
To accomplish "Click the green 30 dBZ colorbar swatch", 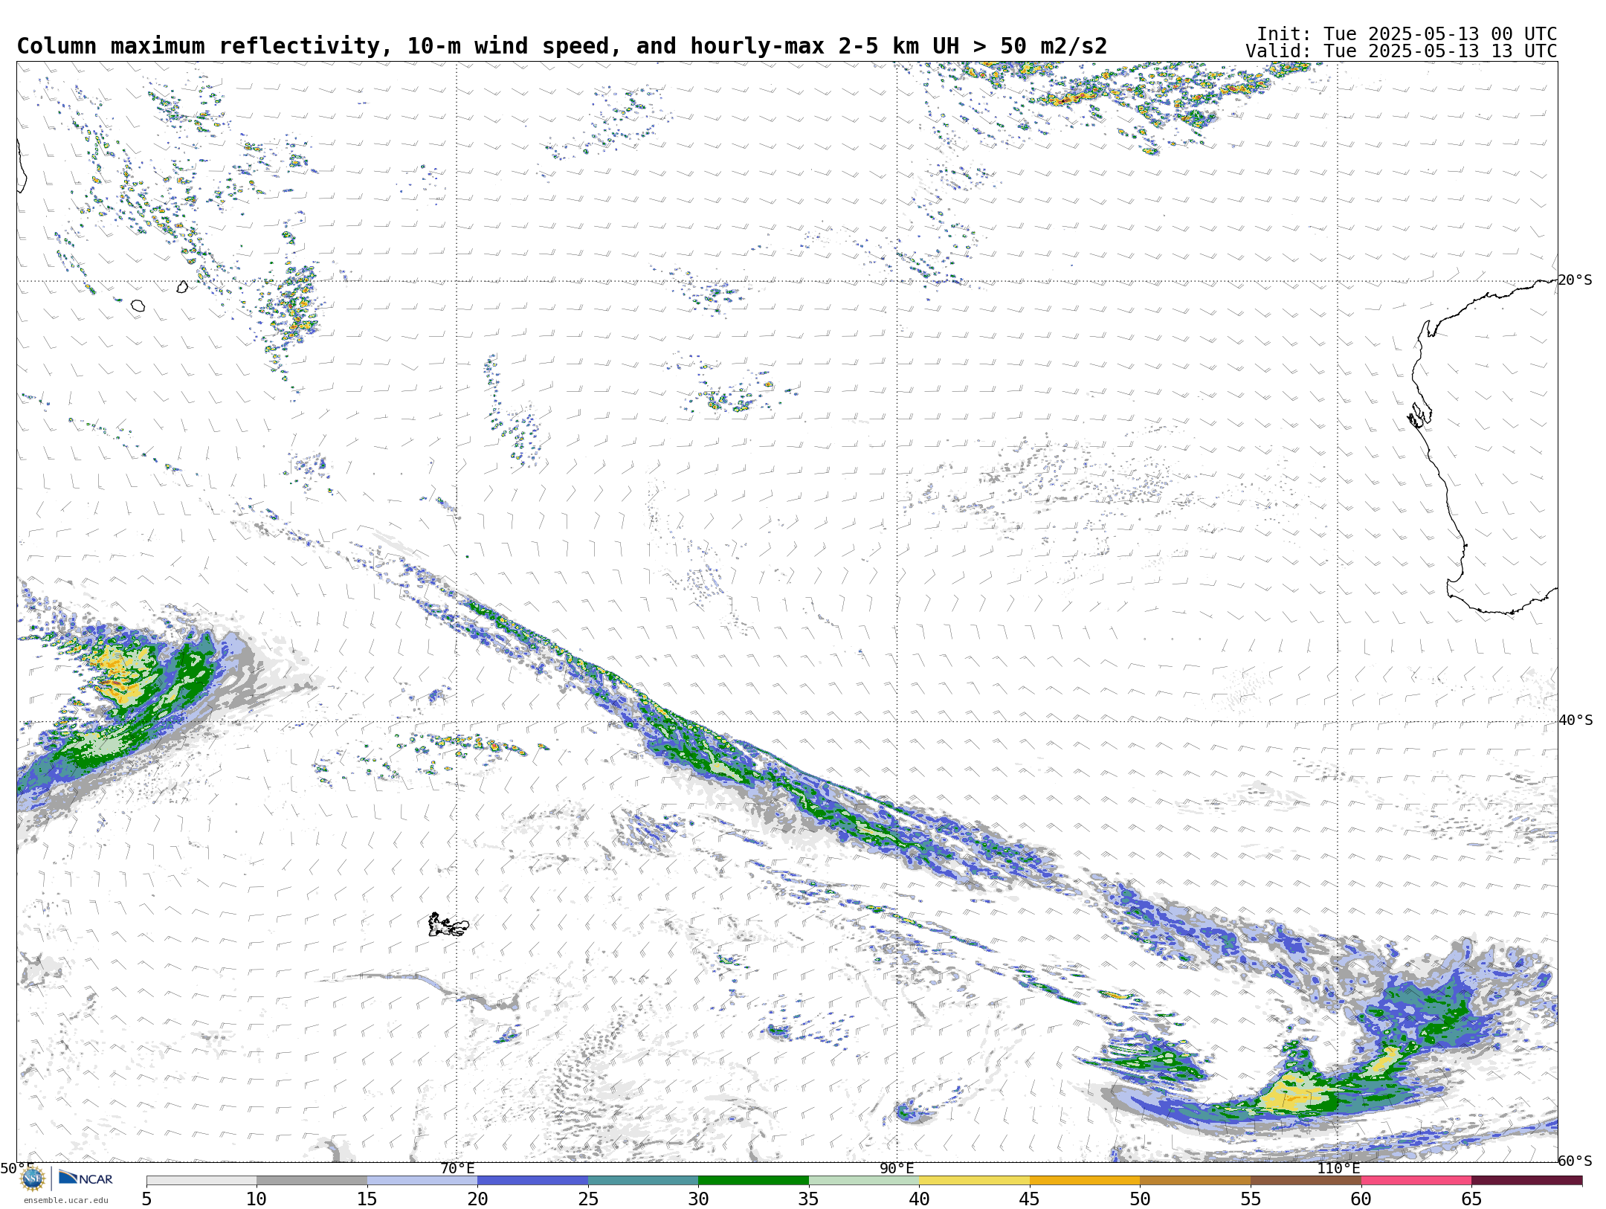I will point(753,1181).
